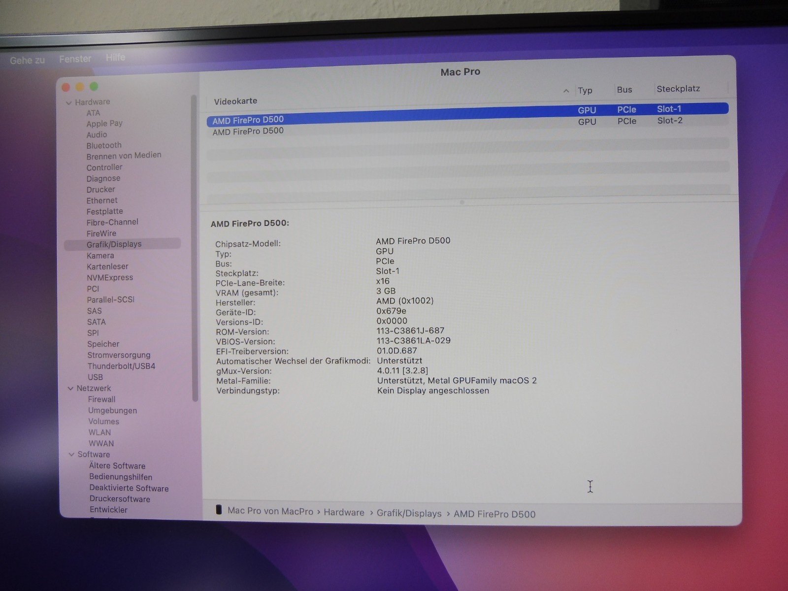Select Volumes under Netzwerk
This screenshot has height=591, width=788.
103,422
